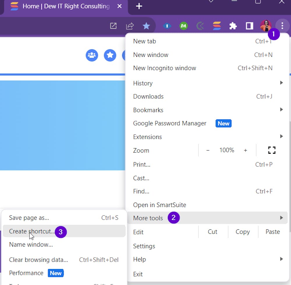Open the Loom extension
This screenshot has width=291, height=285.
point(184,26)
